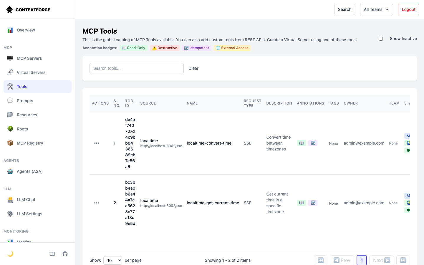Click the LLM Settings gear icon

pos(10,214)
